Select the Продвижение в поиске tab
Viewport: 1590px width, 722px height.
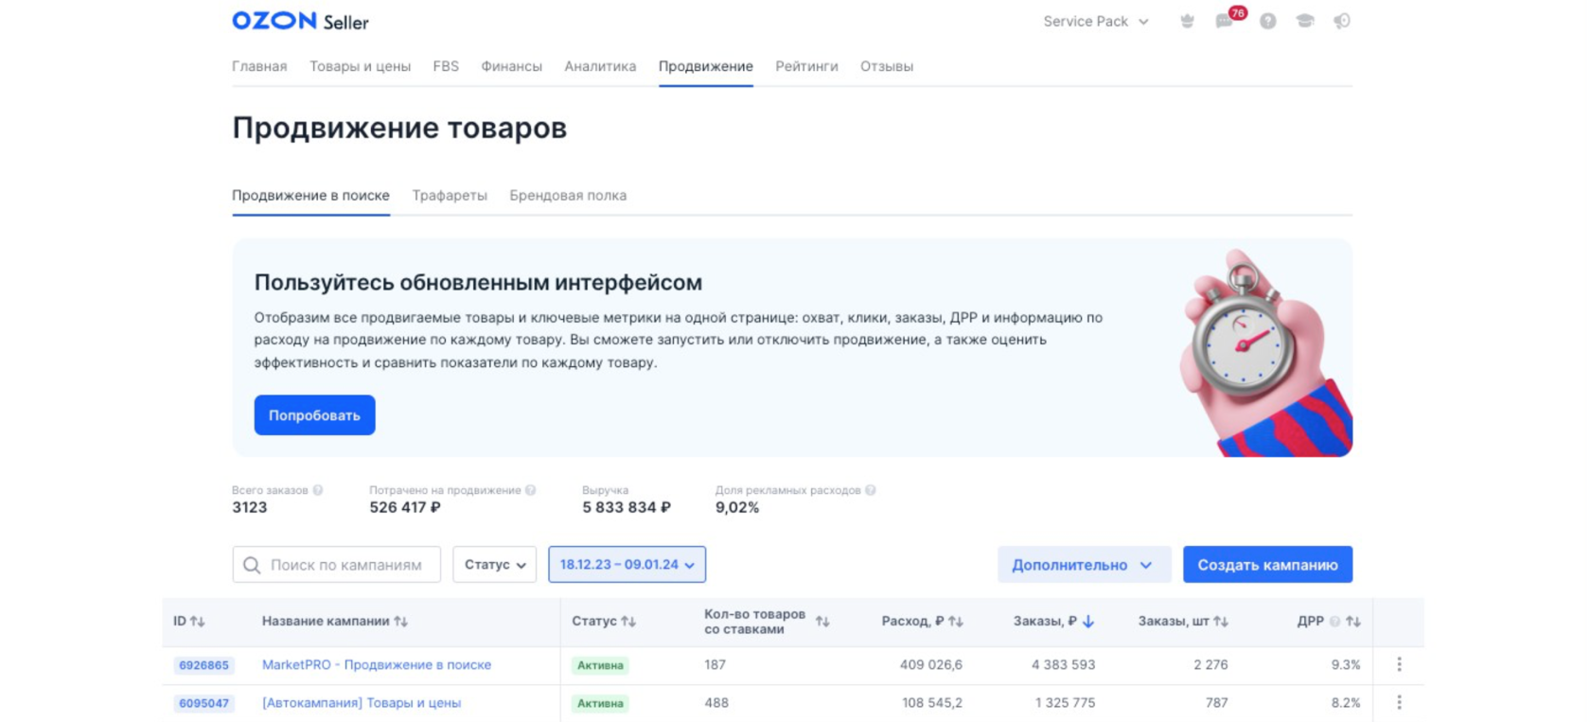tap(310, 195)
